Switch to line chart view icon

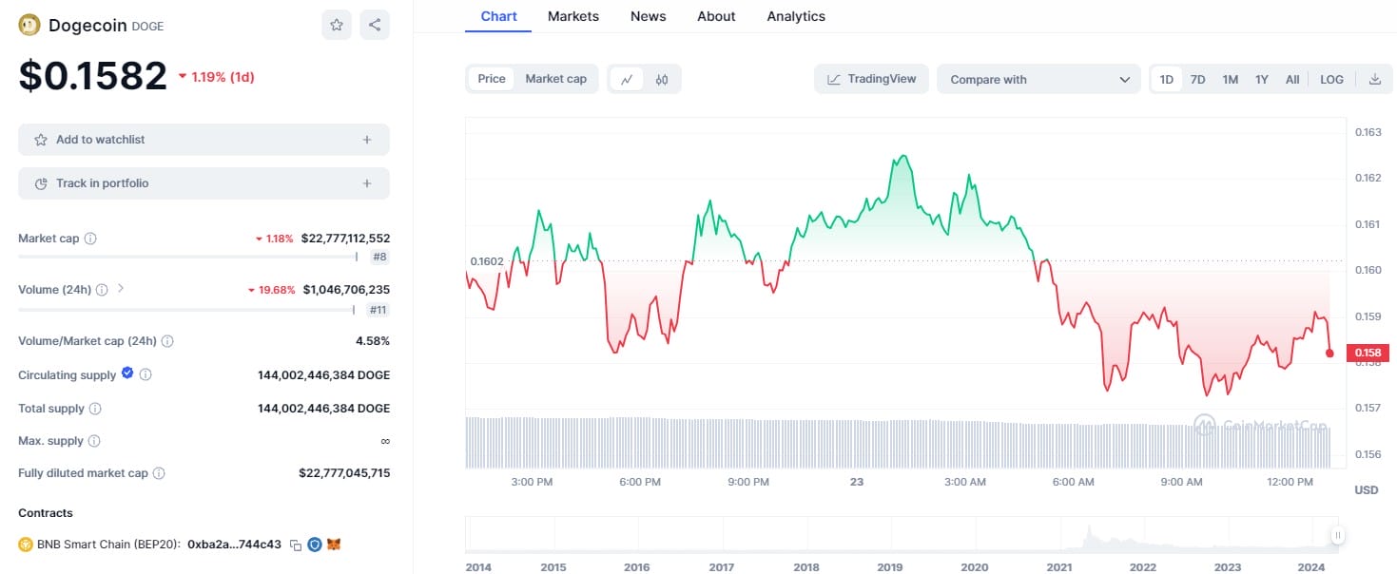point(627,79)
